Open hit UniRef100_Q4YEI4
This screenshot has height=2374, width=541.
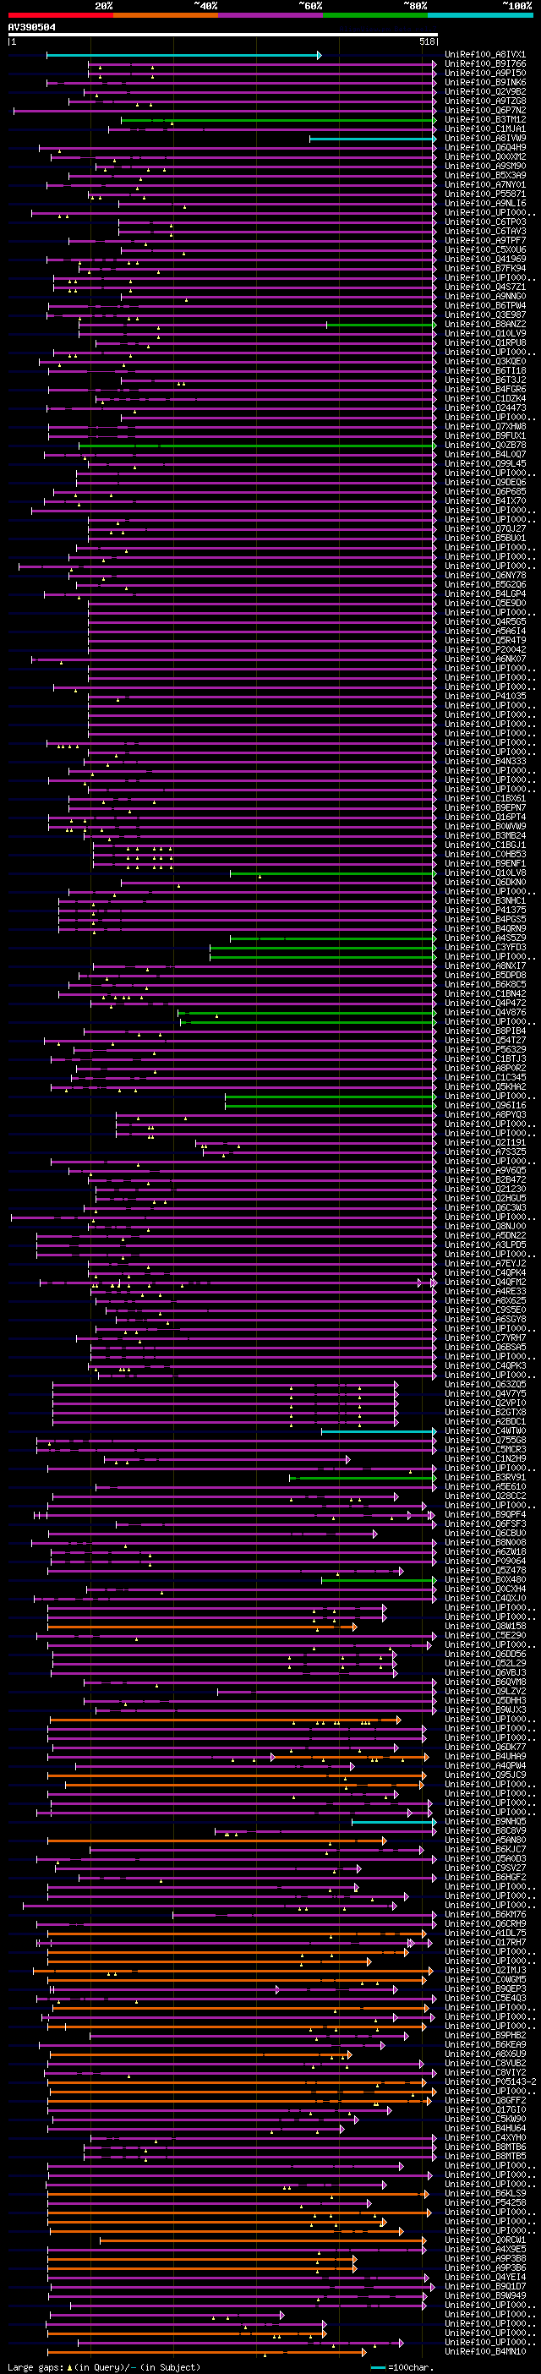484,2276
